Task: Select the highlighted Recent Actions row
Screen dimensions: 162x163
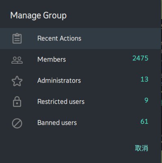Action: 80,39
